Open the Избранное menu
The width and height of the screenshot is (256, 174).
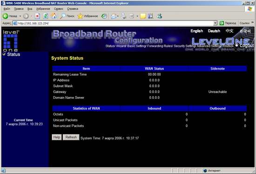(43, 9)
